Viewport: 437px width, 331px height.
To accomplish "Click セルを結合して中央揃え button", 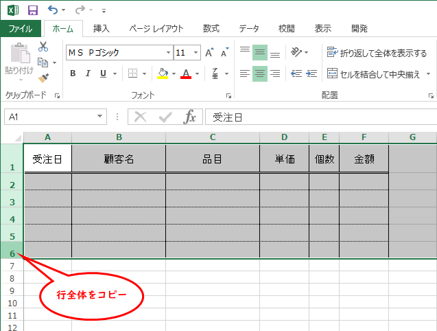I will coord(377,73).
